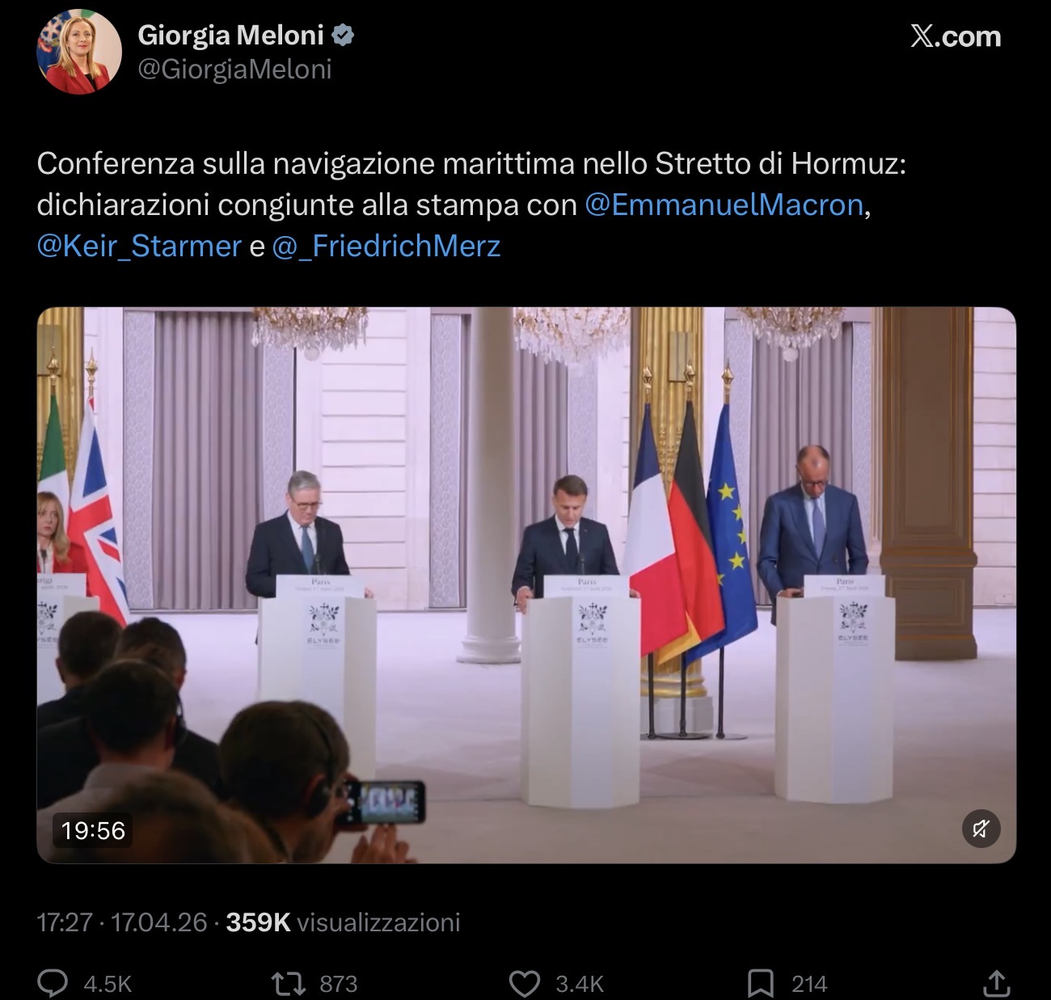Viewport: 1051px width, 1000px height.
Task: Unmute the video with speaker icon
Action: (x=981, y=829)
